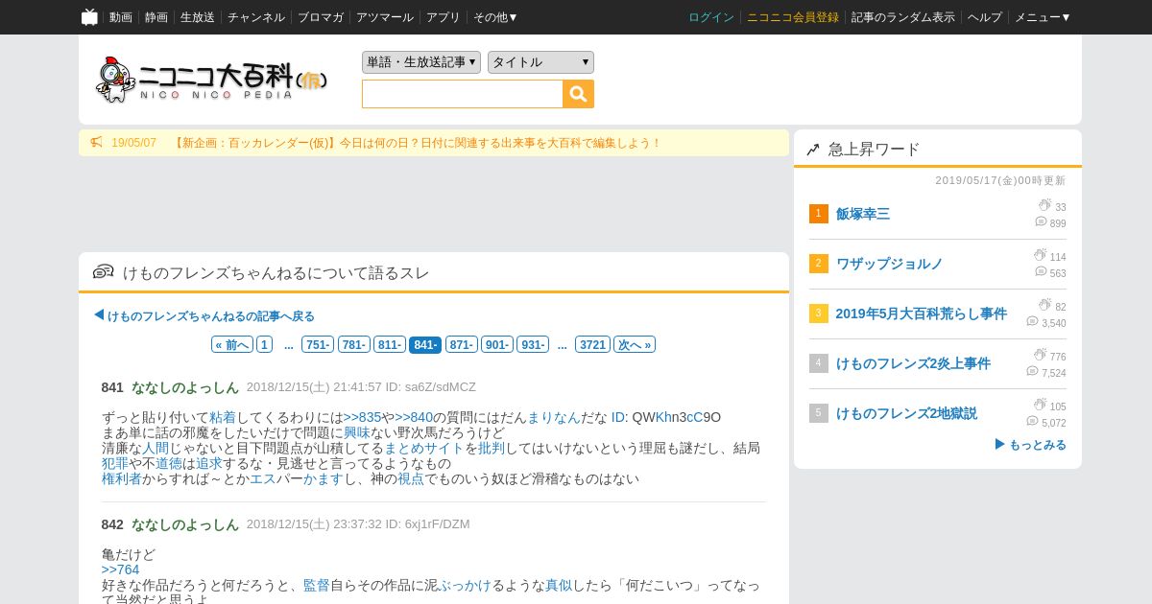Click the ログイン link
Viewport: 1152px width, 604px height.
click(x=711, y=17)
